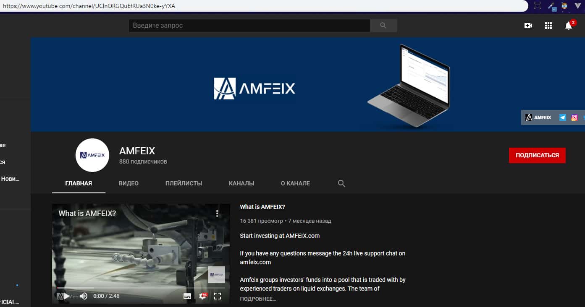This screenshot has width=585, height=307.
Task: Open the Instagram link on the banner
Action: tap(574, 117)
